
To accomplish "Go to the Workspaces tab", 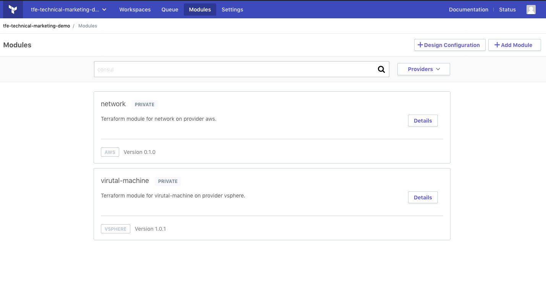I will [135, 10].
